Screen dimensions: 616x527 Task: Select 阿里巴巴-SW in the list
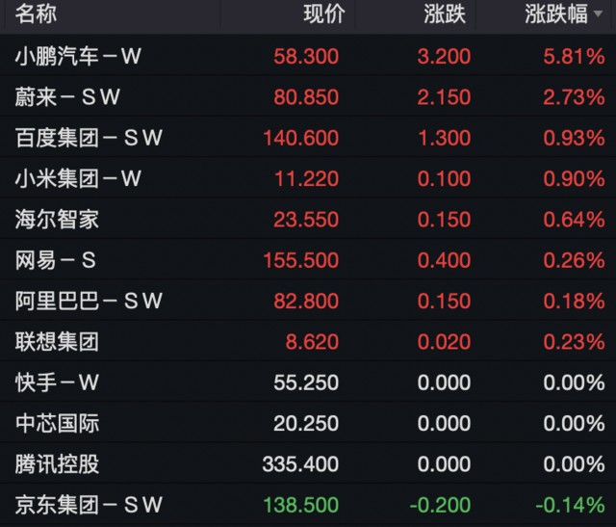pyautogui.click(x=89, y=301)
